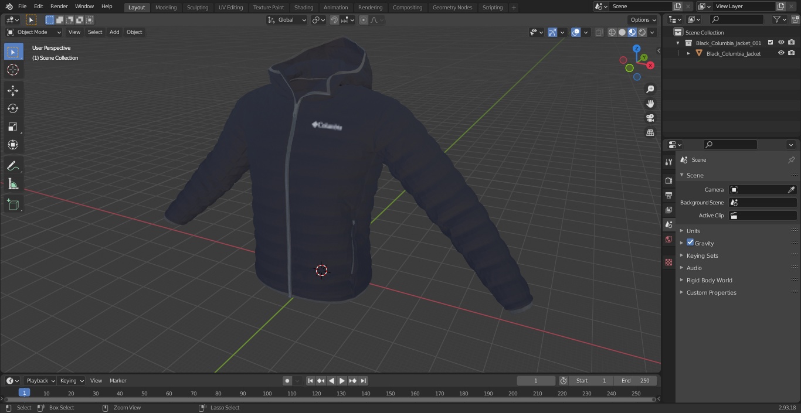Click the outliner filter funnel icon
This screenshot has width=801, height=413.
pos(777,19)
